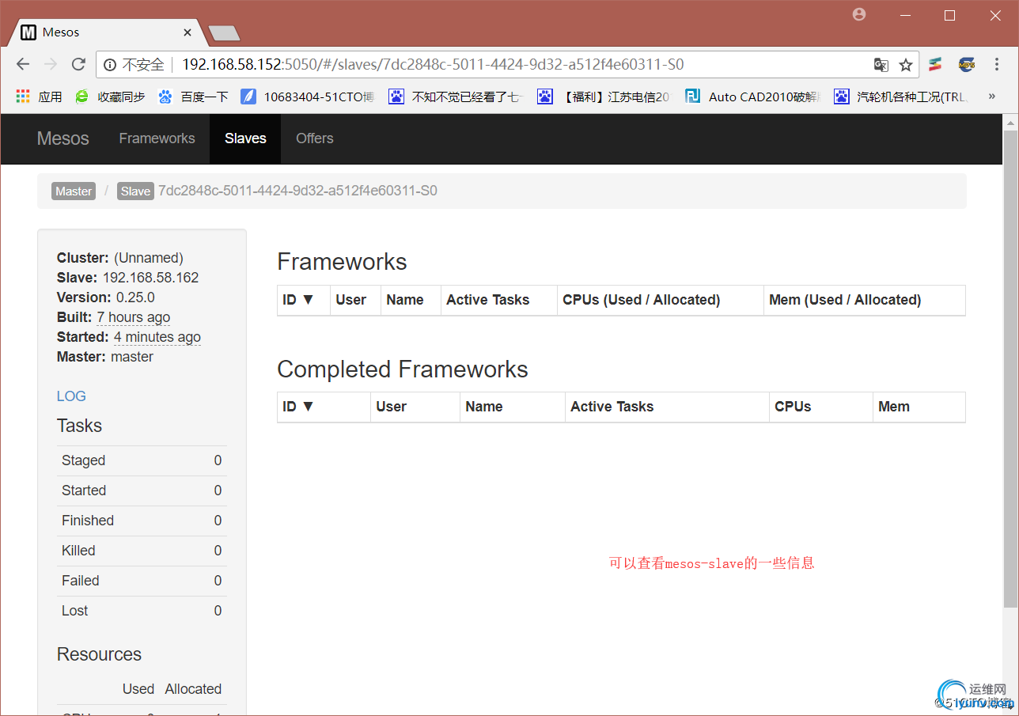Click the browser extension icon beside the star
The image size is (1019, 716).
tap(935, 65)
